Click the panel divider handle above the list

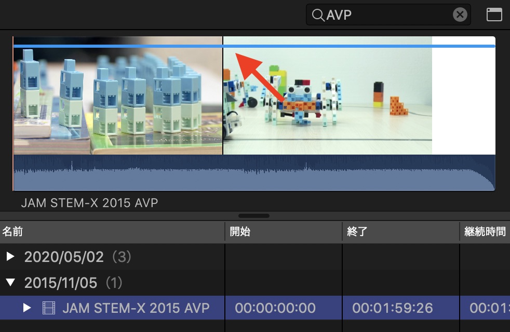click(253, 216)
